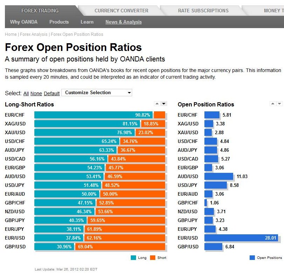Image resolution: width=284 pixels, height=274 pixels.
Task: Sort Open Position Ratios ascending with up arrow
Action: coord(273,104)
